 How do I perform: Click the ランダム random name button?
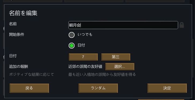(98, 88)
